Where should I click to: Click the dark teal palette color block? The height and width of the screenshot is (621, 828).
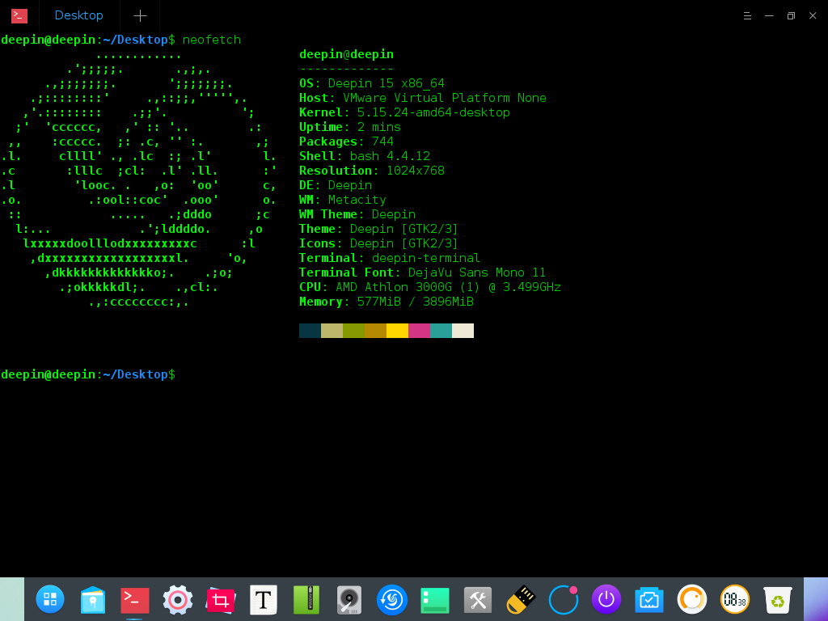point(310,331)
